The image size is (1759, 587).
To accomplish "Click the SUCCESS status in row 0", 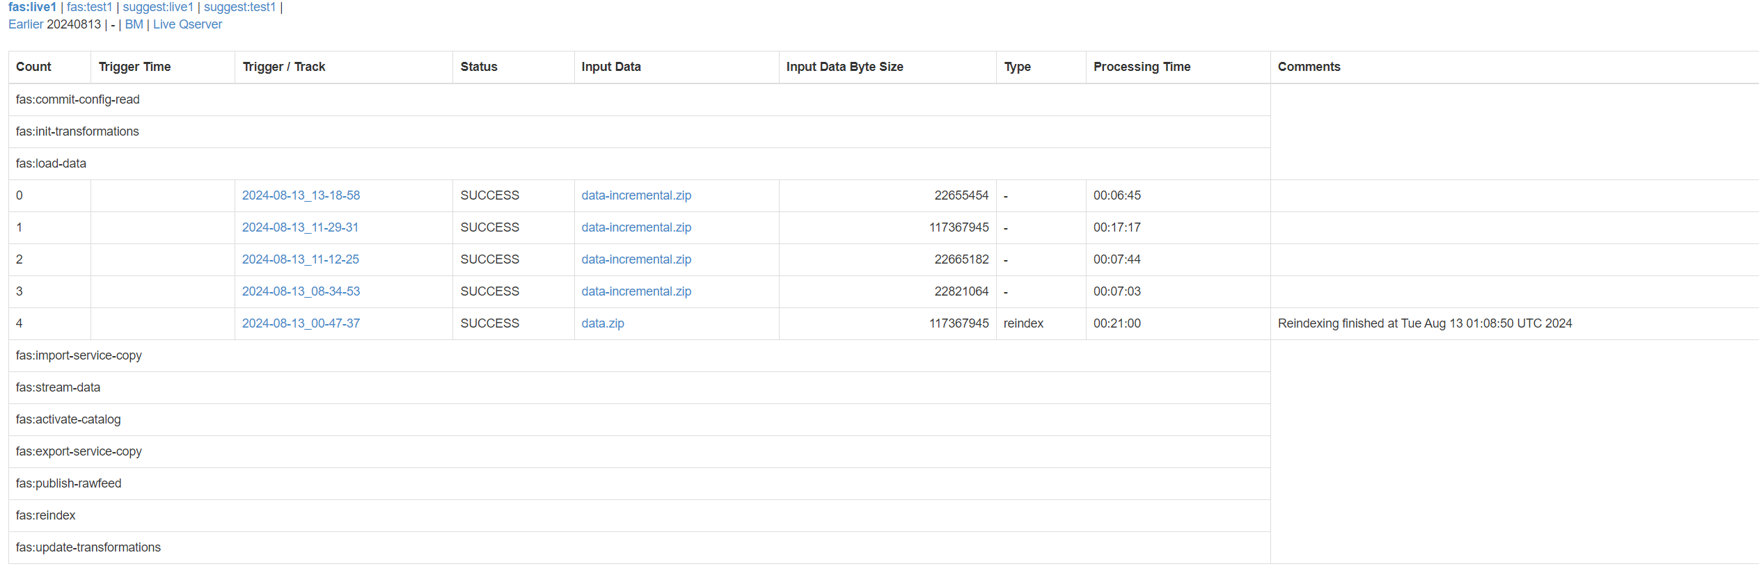I will click(489, 195).
